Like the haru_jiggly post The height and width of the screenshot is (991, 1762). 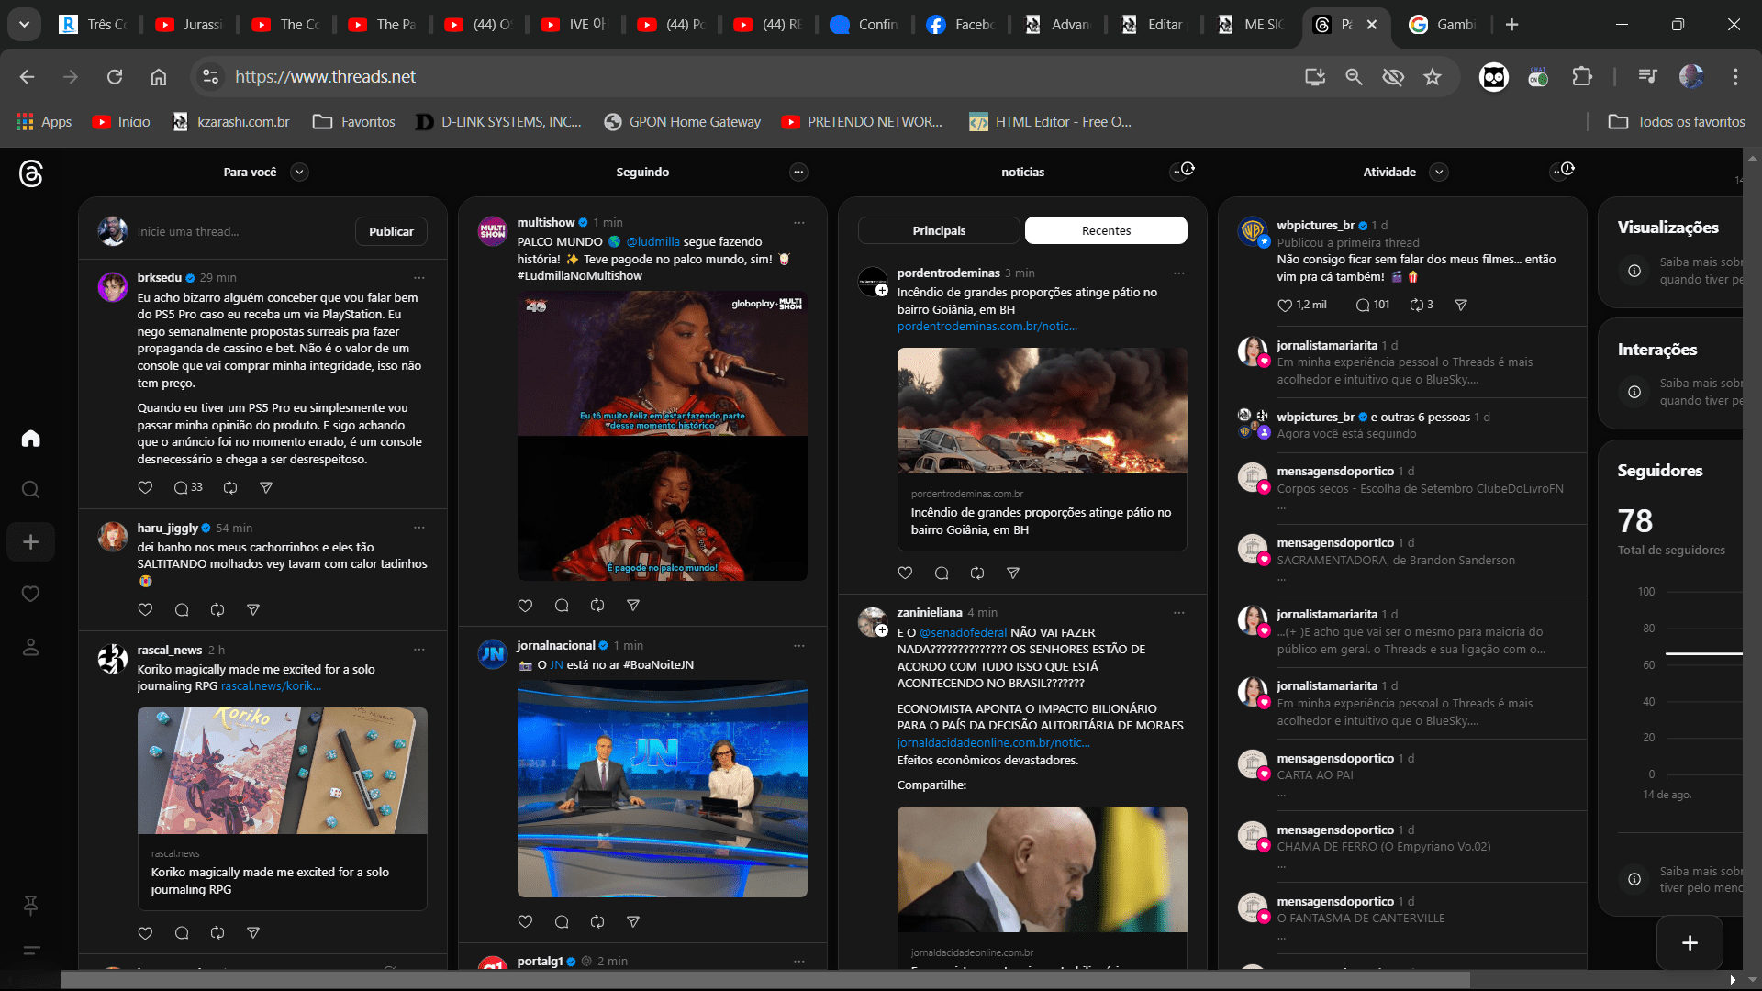tap(145, 610)
